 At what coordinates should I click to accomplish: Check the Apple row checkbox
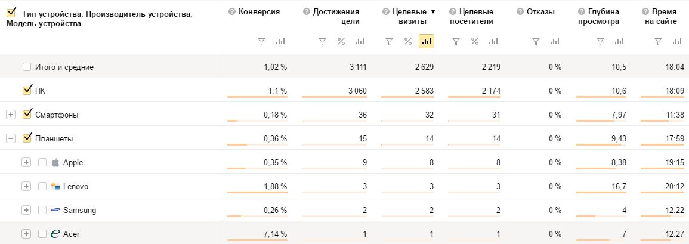[42, 162]
